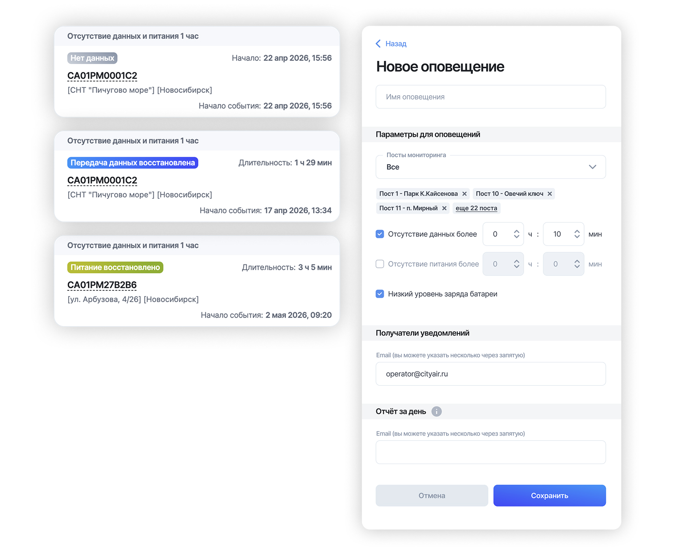Adjust the minutes stepper arrows showing 10

click(x=577, y=234)
